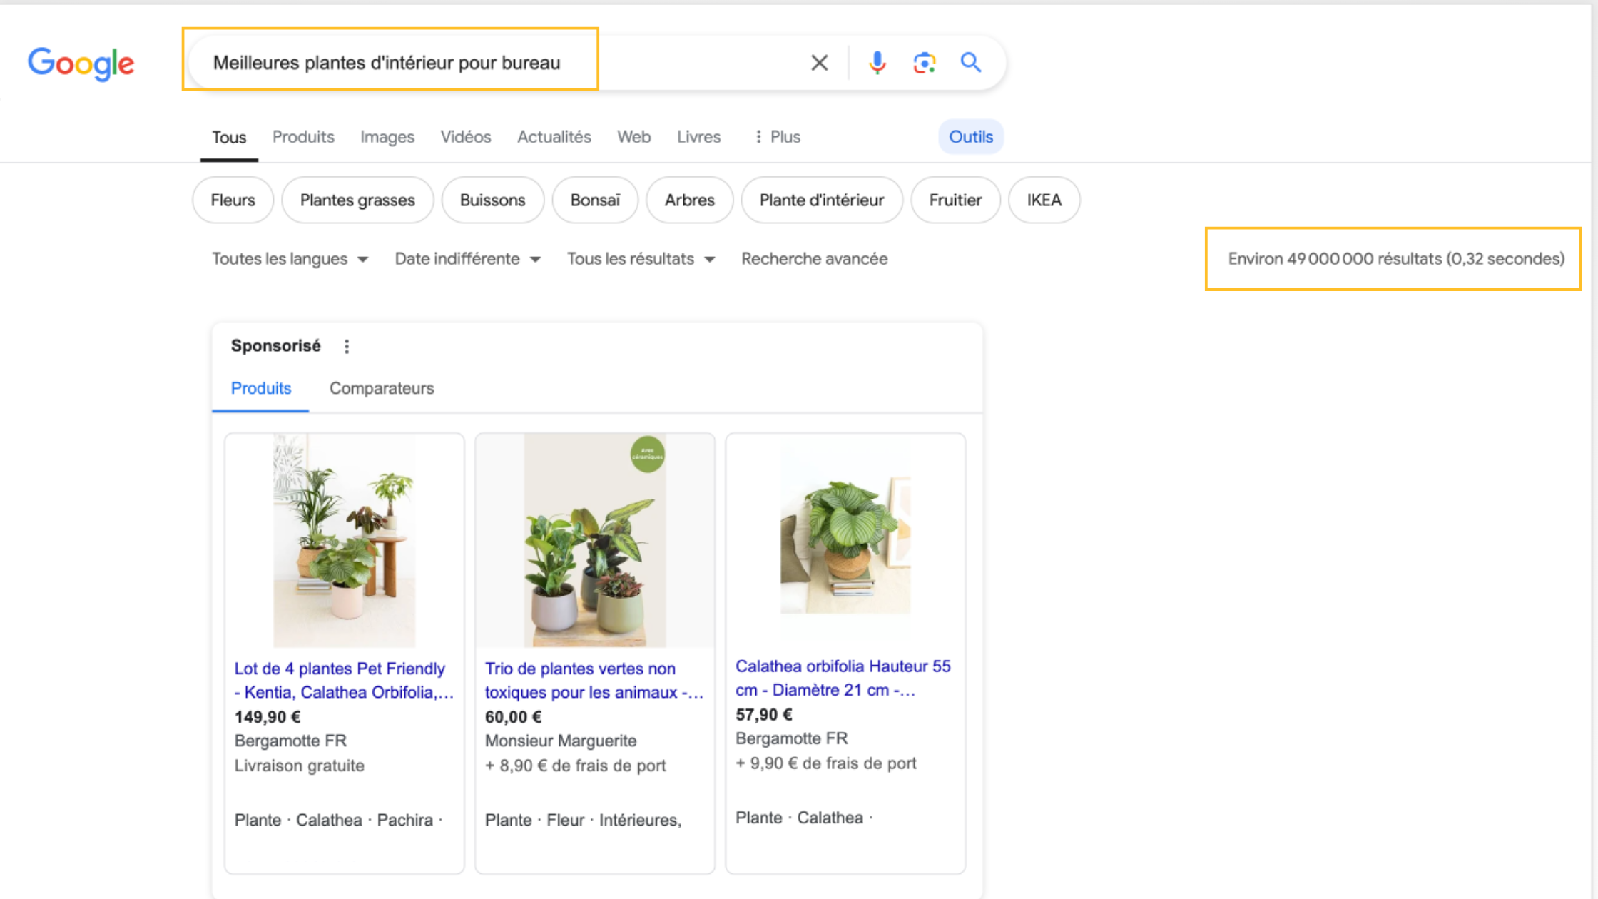Start voice search with the microphone icon

(877, 63)
